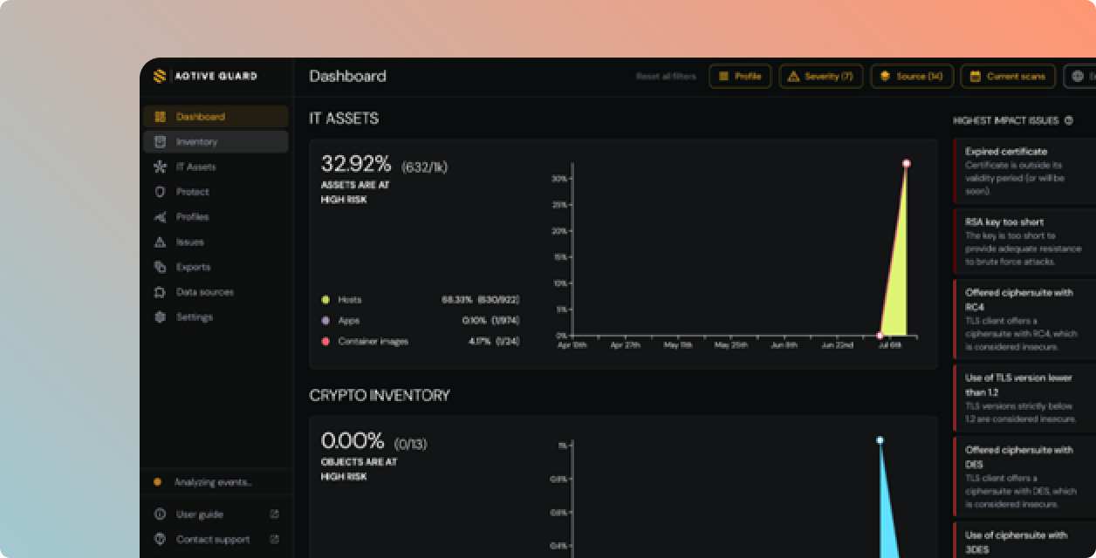Click the Exports copy icon

160,267
